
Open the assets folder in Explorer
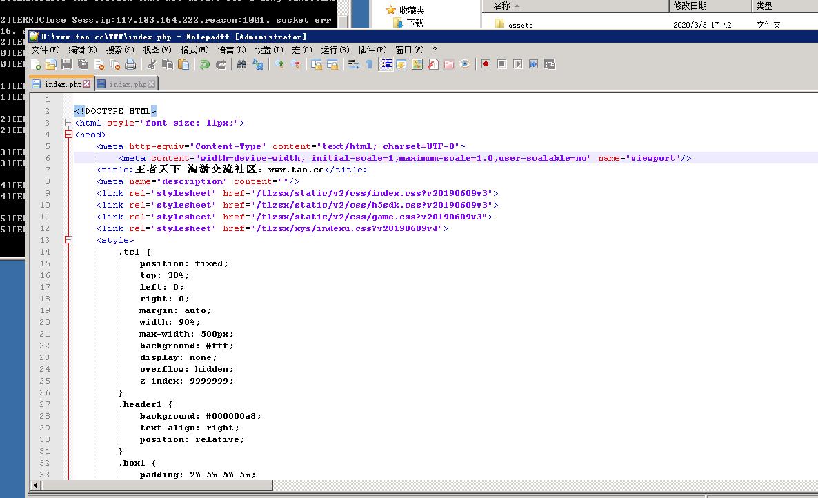click(520, 25)
